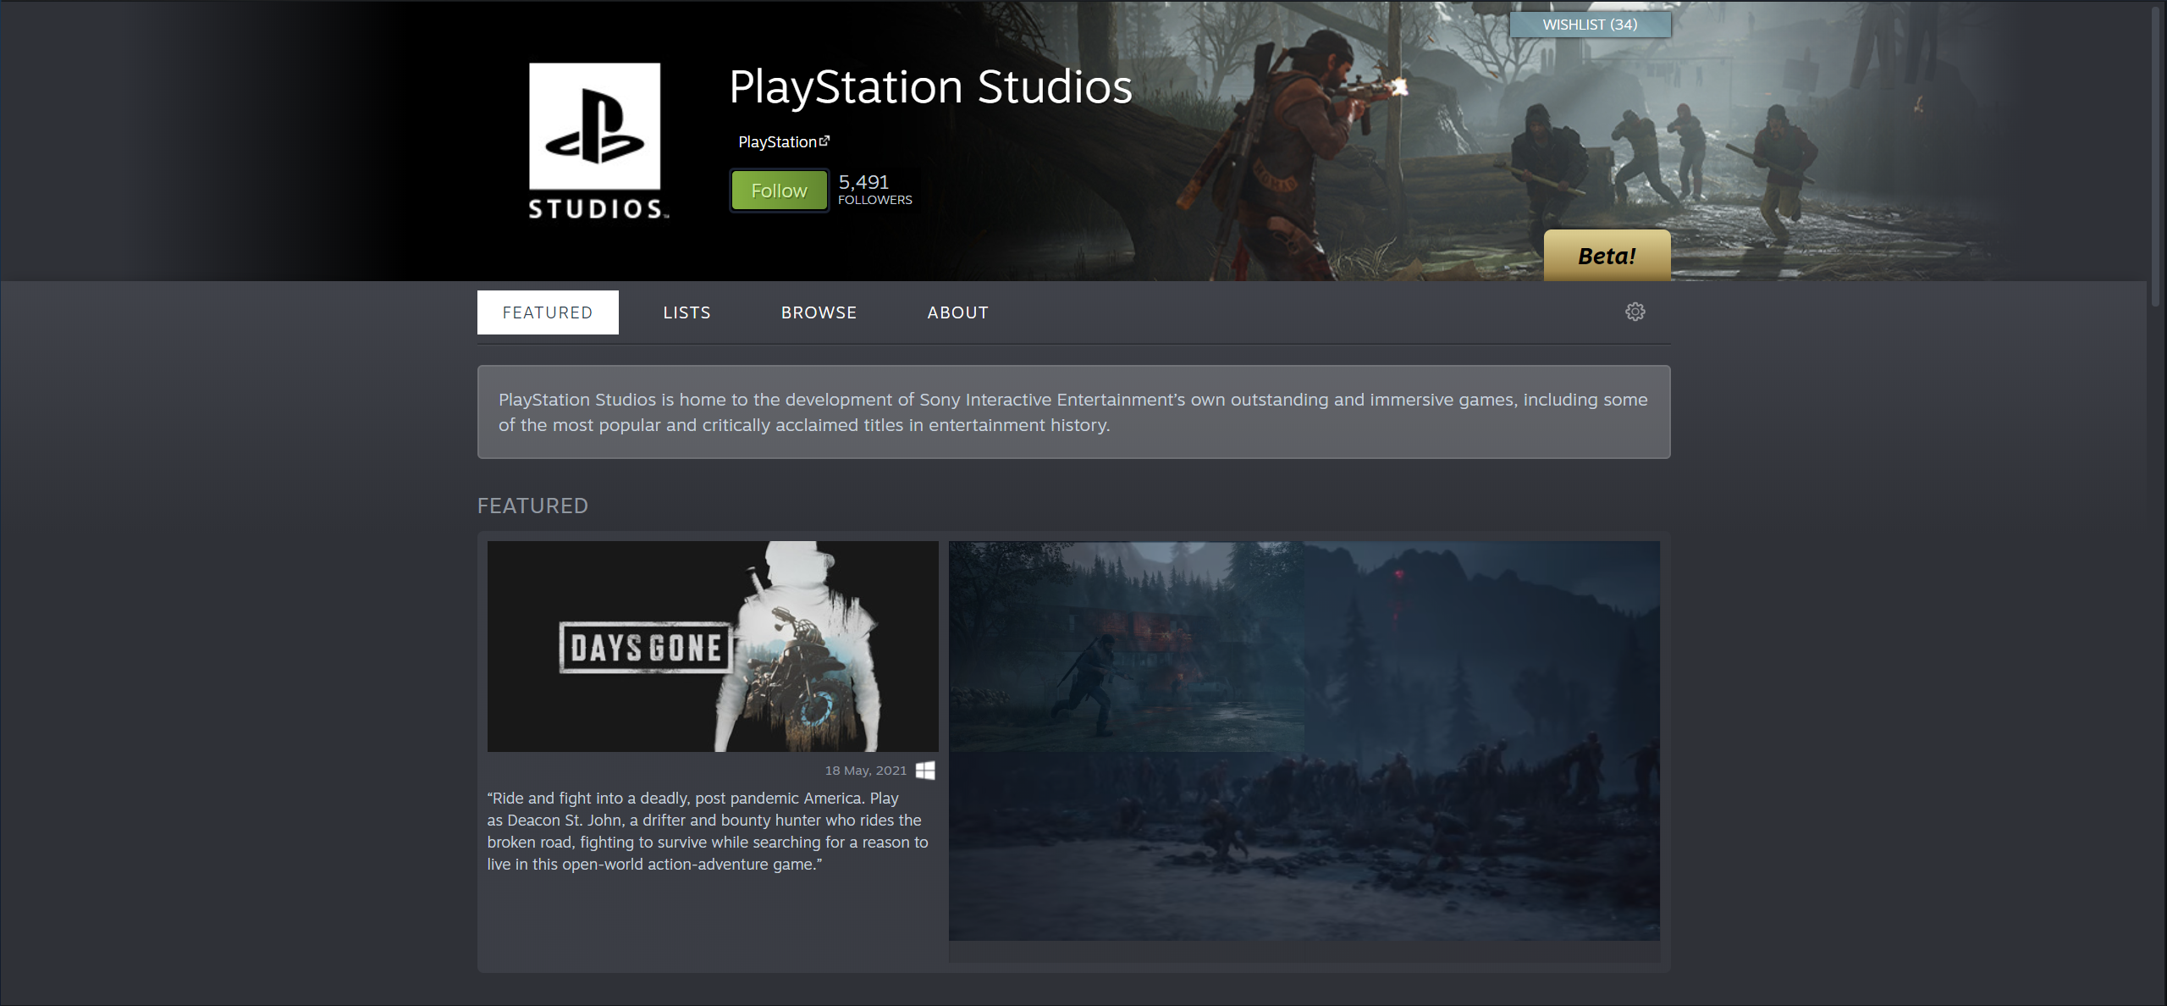The width and height of the screenshot is (2167, 1006).
Task: Follow PlayStation Studios
Action: coord(779,191)
